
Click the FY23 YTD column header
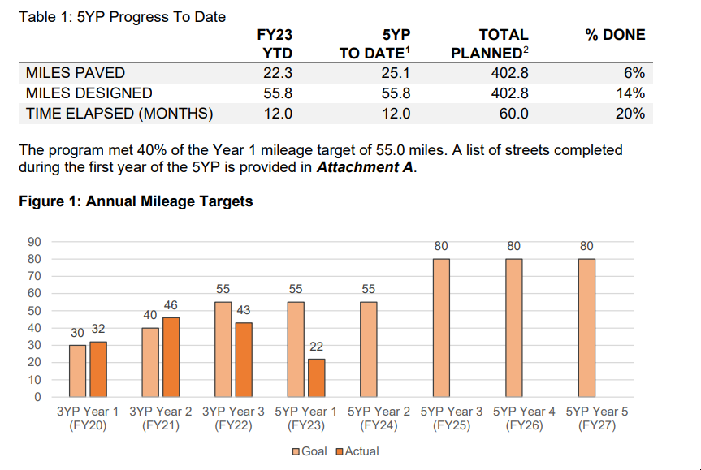pos(278,44)
